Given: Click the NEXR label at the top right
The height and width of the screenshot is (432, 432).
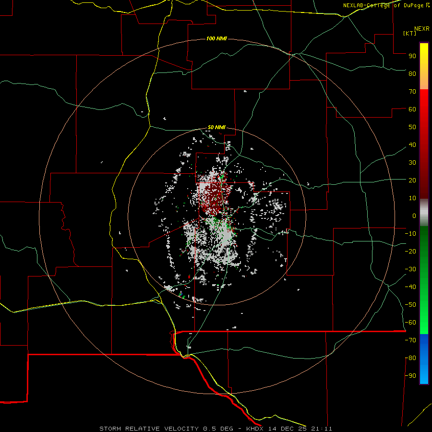Looking at the screenshot, I should [x=422, y=29].
